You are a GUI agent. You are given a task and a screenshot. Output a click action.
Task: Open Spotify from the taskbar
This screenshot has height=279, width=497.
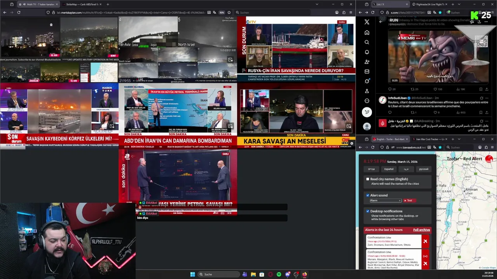pos(279,274)
